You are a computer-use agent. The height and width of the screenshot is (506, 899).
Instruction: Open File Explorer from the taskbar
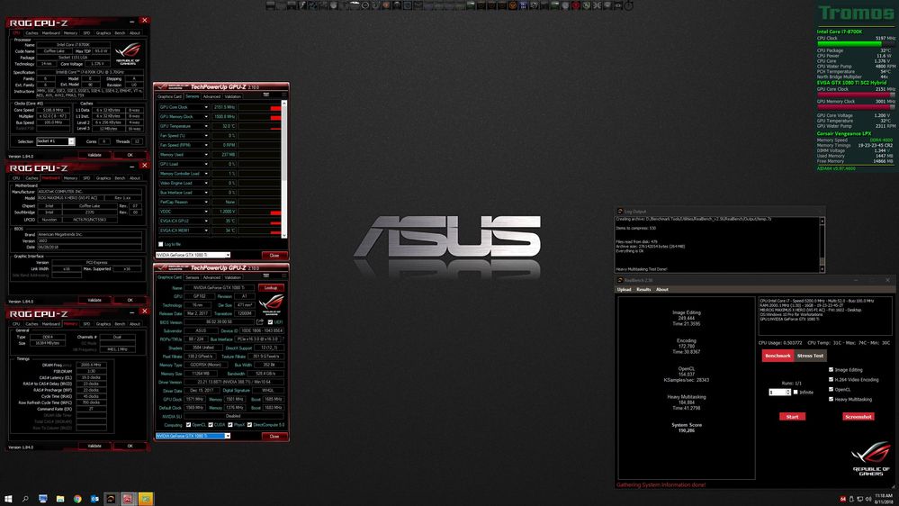(60, 499)
